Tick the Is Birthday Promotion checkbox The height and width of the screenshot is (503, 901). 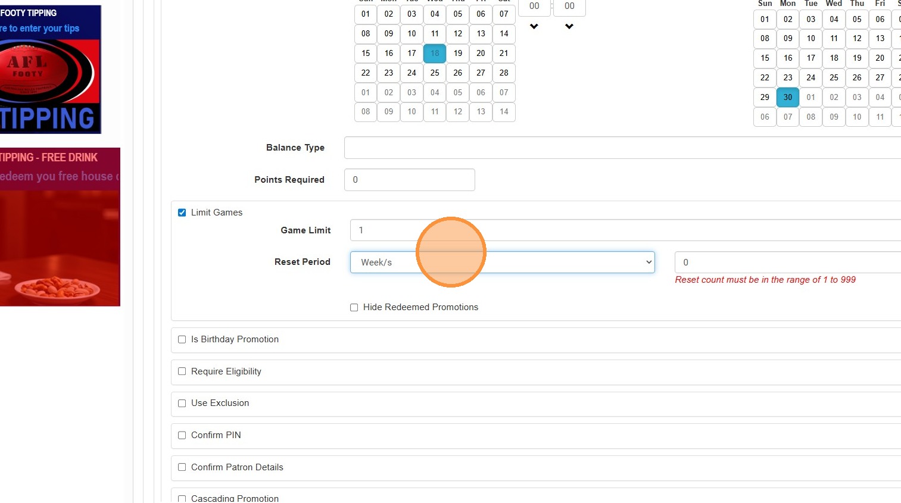(x=182, y=339)
